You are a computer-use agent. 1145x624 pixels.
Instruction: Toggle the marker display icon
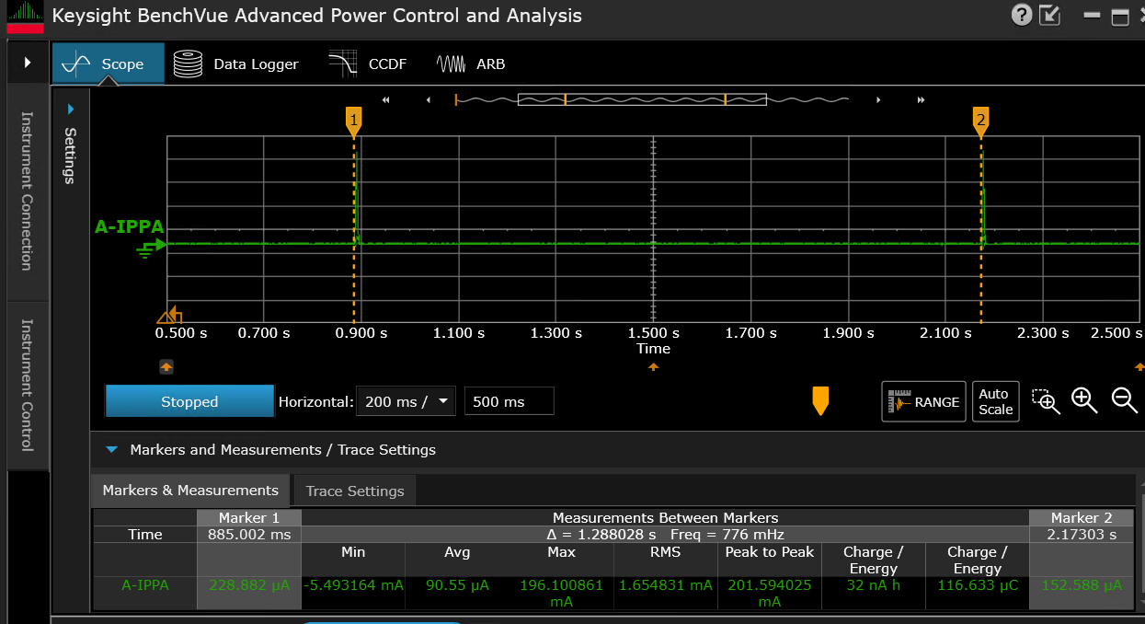tap(820, 400)
